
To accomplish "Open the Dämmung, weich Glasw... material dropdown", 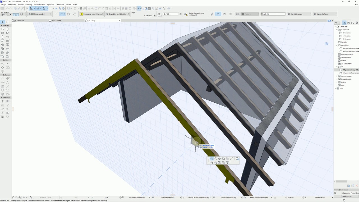I will coord(91,14).
